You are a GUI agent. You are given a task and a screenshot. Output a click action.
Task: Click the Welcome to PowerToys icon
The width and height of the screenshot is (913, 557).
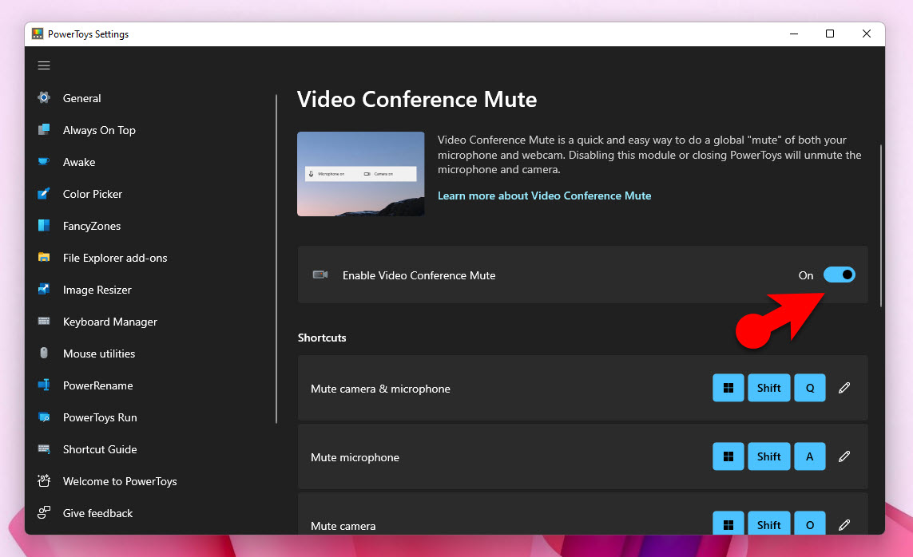point(44,481)
